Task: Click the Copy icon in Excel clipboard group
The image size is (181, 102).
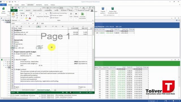Action: [17, 16]
